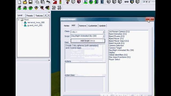The width and height of the screenshot is (171, 96).
Task: Click the camera with green arrow icon
Action: click(x=20, y=8)
